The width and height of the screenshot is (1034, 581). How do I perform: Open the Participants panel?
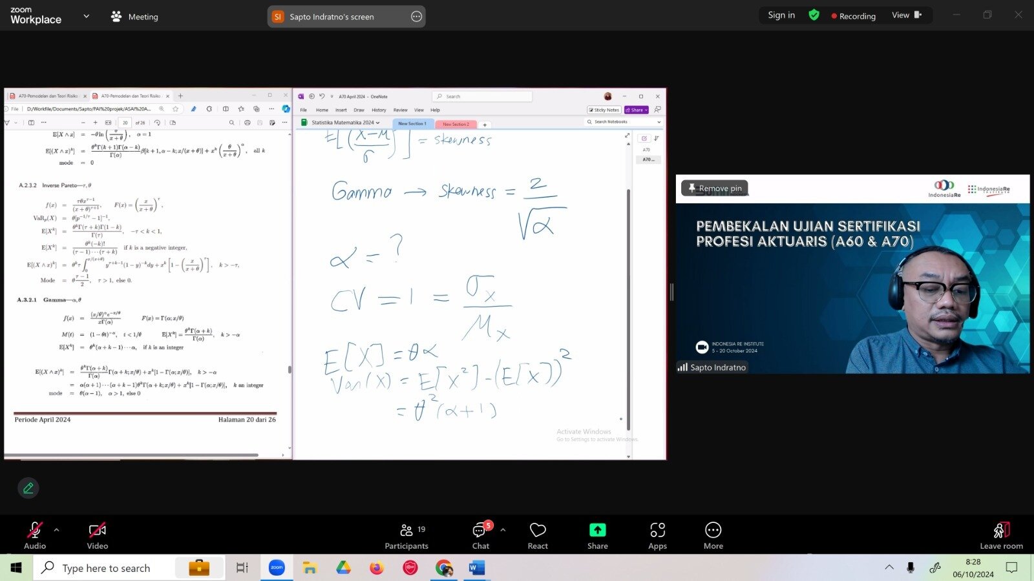pos(406,535)
